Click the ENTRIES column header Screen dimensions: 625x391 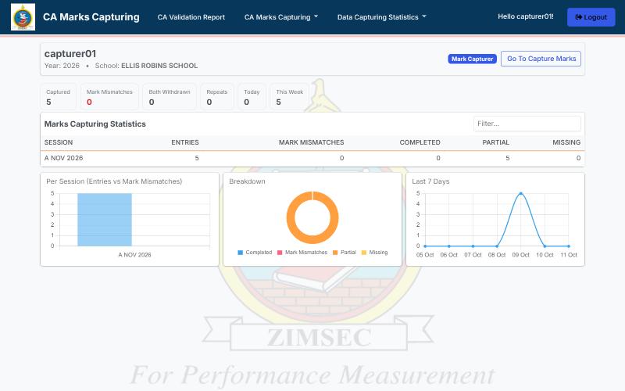point(185,142)
